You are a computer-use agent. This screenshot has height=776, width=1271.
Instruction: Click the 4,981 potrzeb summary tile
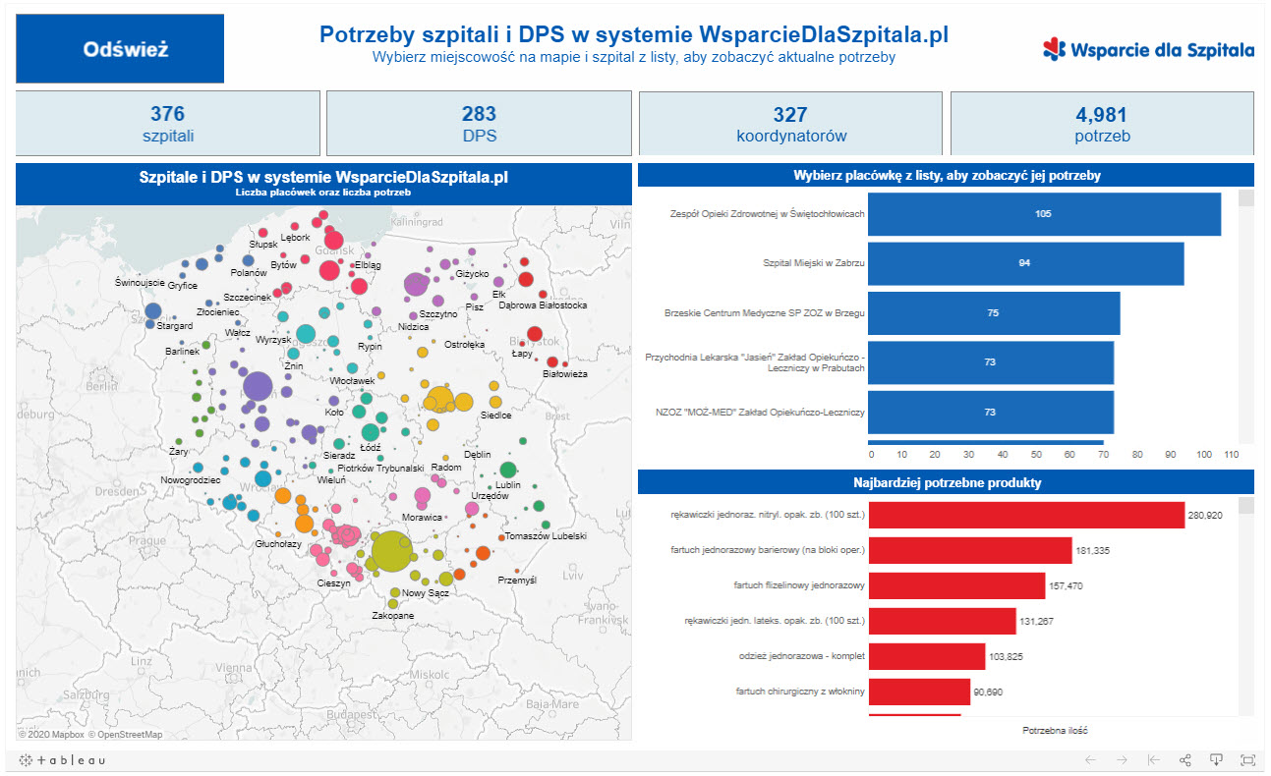coord(1101,124)
